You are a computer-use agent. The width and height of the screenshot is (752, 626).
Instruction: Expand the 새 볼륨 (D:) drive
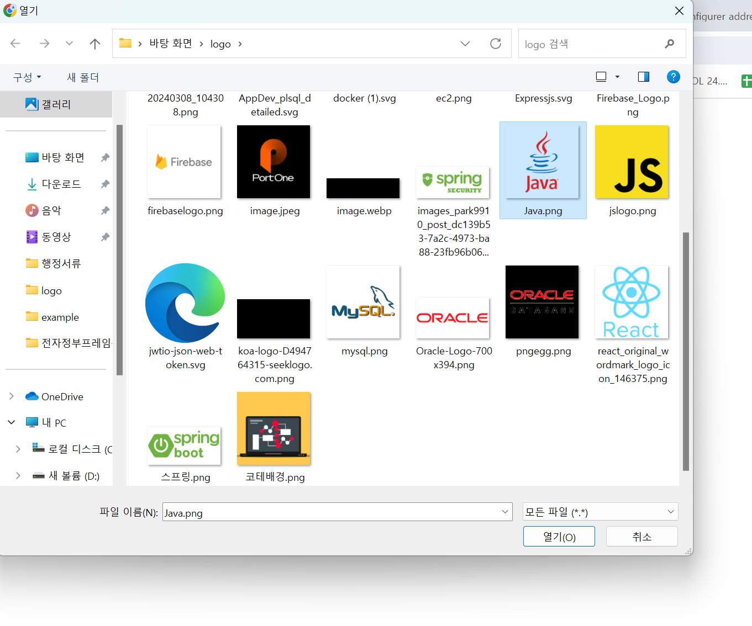click(x=18, y=475)
